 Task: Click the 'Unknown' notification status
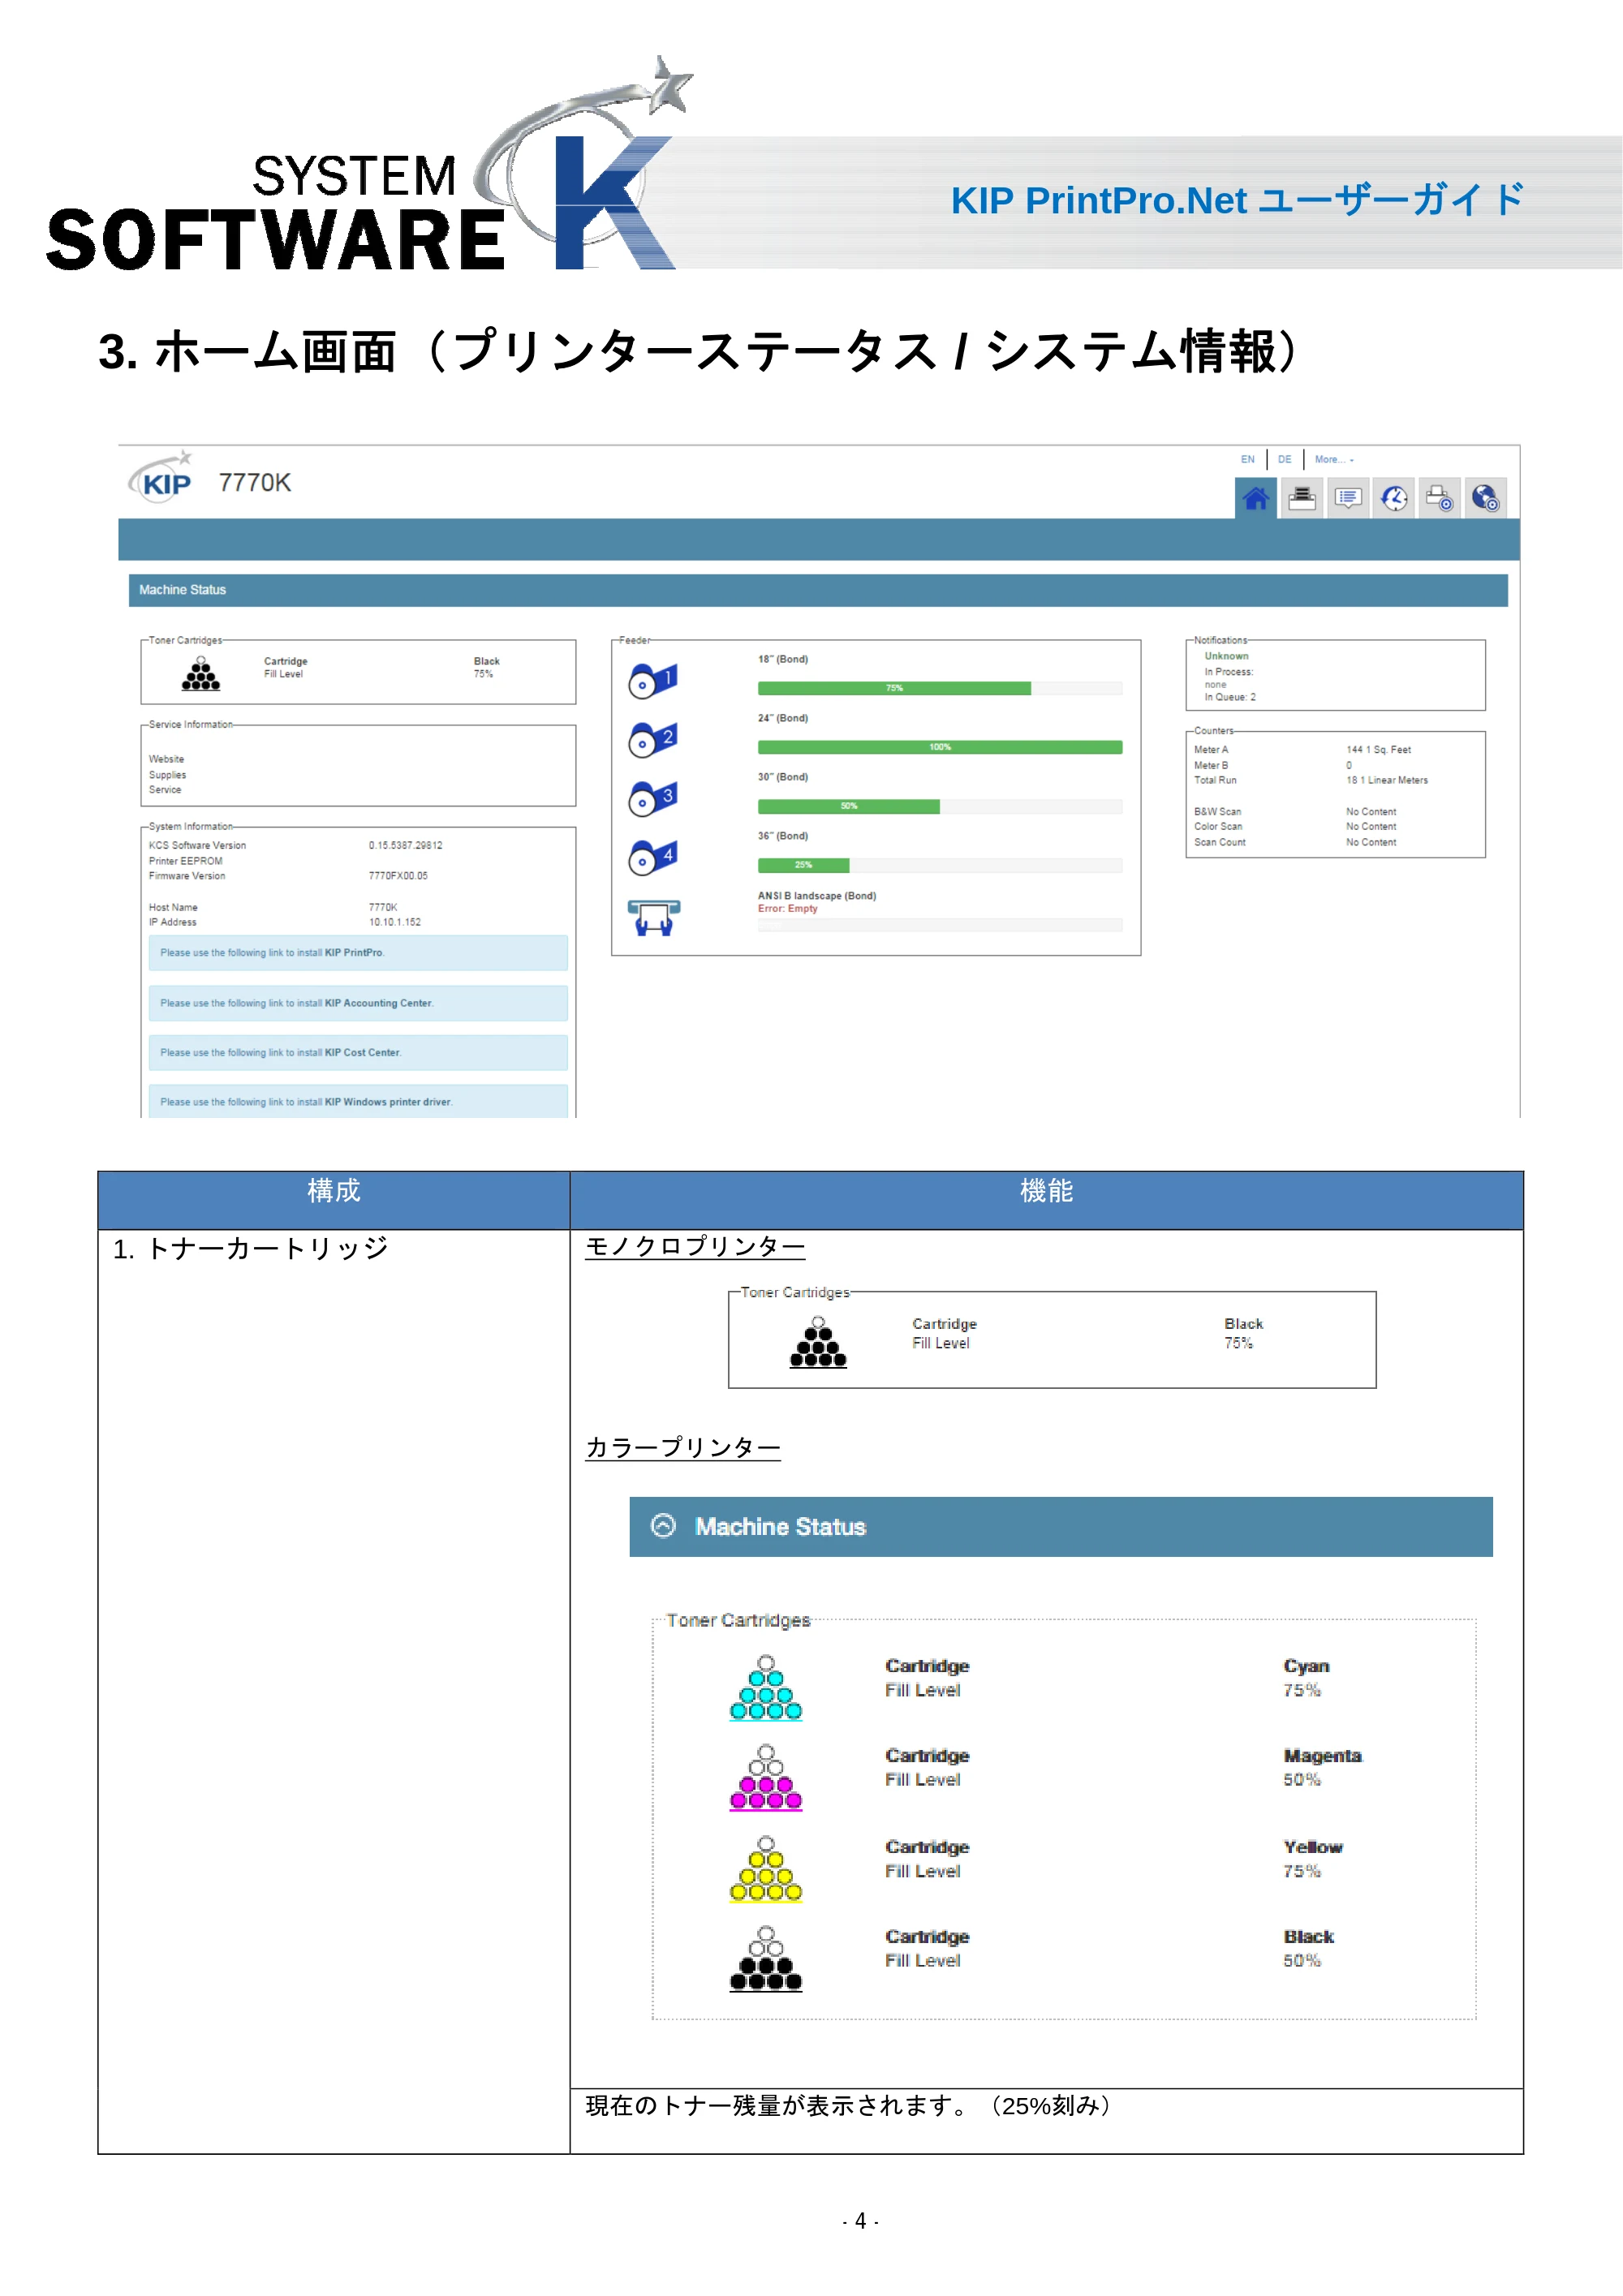tap(1226, 656)
